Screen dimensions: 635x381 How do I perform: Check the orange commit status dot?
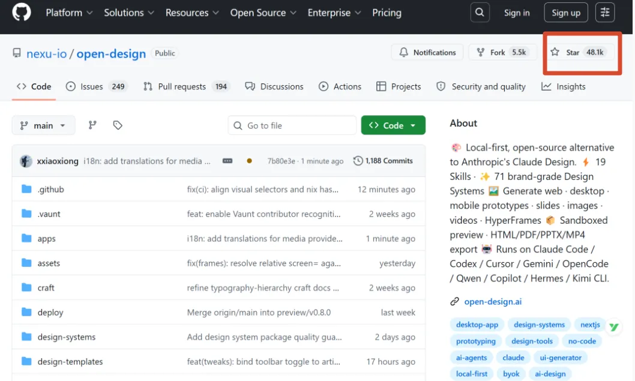250,161
